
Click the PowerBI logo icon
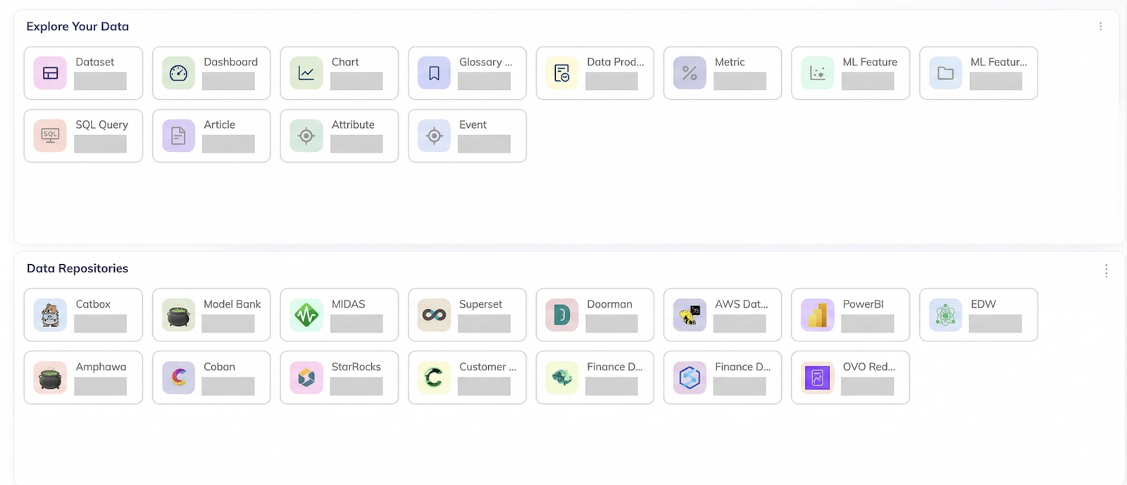(x=817, y=315)
